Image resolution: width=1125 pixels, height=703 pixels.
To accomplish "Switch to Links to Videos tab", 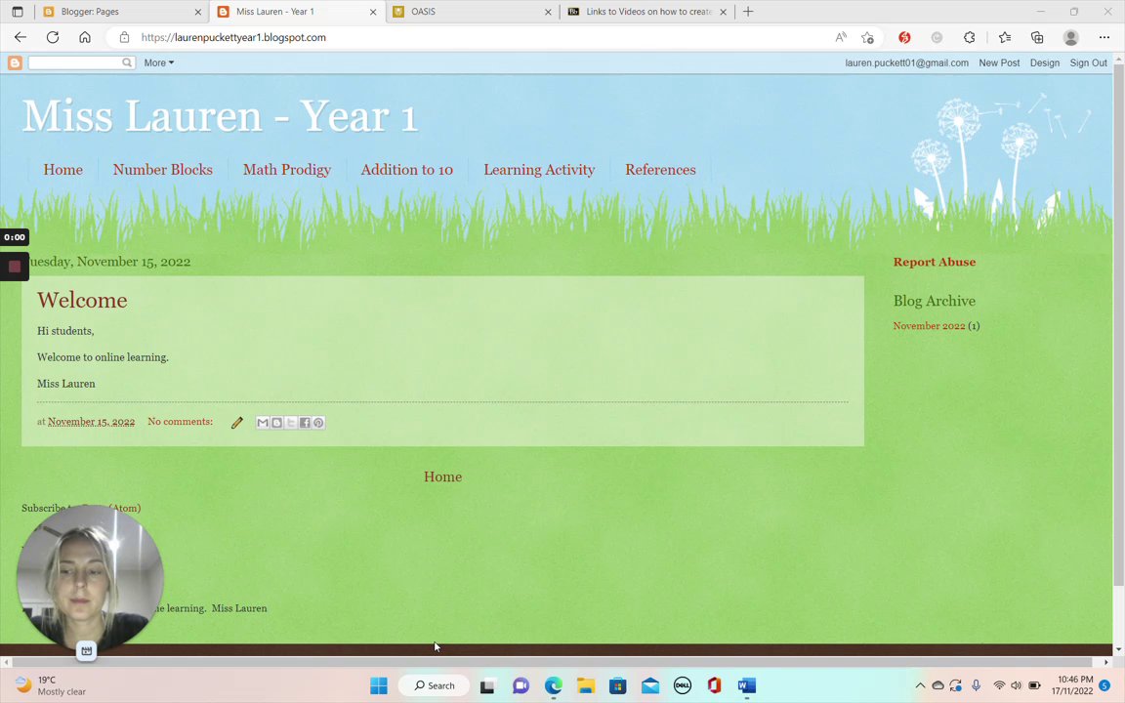I will coord(646,12).
